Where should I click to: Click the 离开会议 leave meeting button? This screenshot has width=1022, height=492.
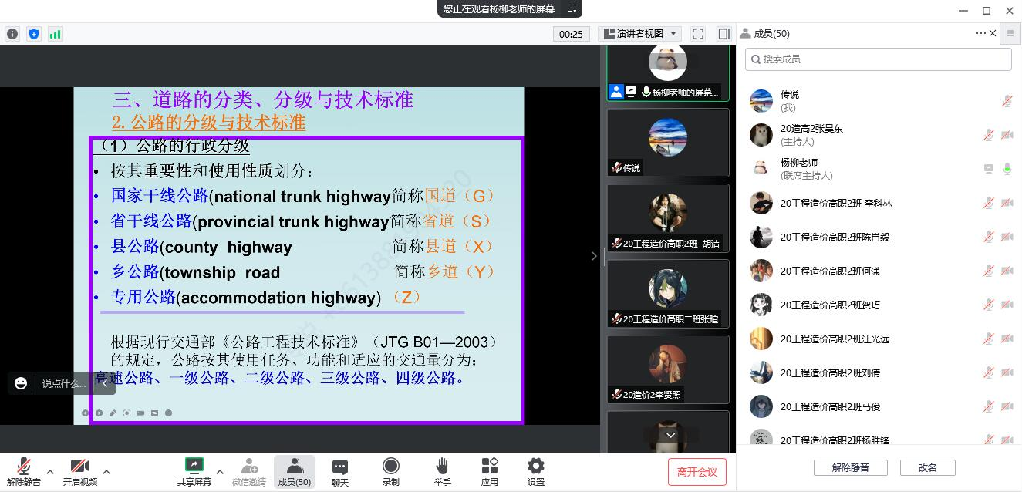(697, 472)
